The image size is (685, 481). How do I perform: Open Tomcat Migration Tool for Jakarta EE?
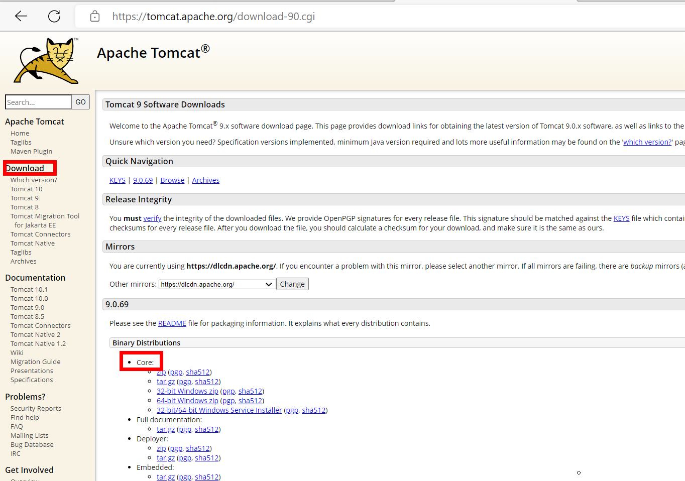pyautogui.click(x=45, y=221)
